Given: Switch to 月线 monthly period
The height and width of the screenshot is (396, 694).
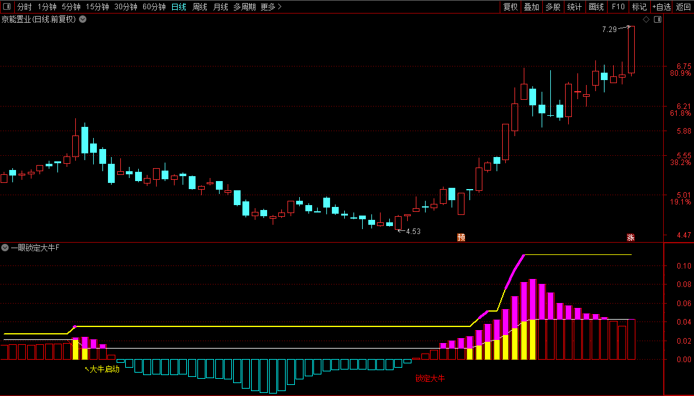Looking at the screenshot, I should (x=220, y=7).
